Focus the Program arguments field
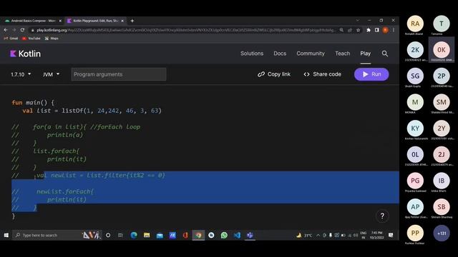This screenshot has width=458, height=257. pyautogui.click(x=119, y=74)
